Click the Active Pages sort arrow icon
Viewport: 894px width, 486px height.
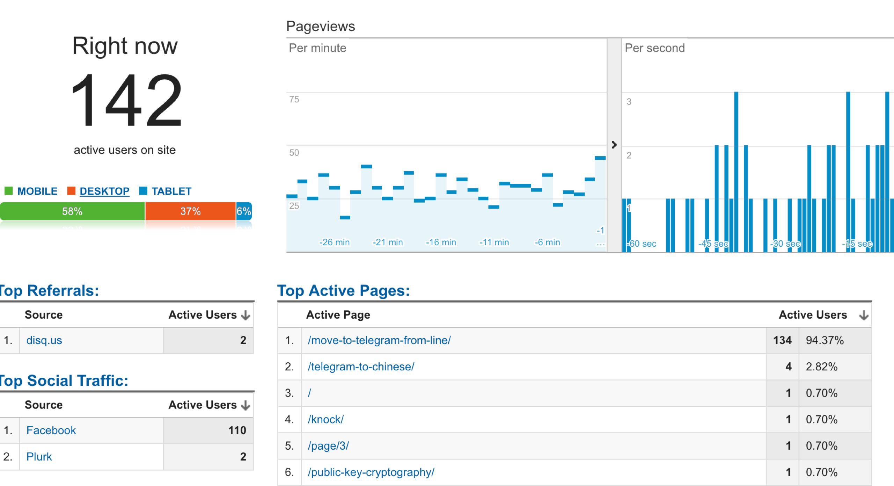click(x=864, y=315)
